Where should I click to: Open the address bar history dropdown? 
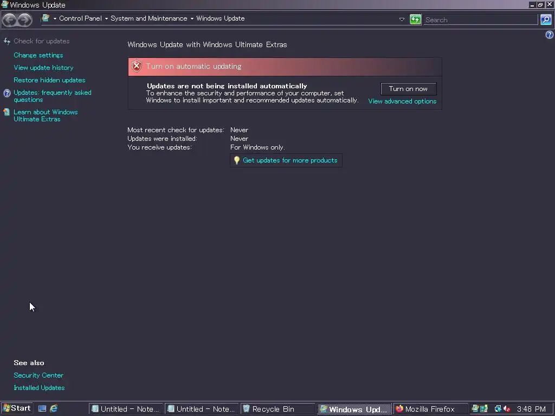402,19
